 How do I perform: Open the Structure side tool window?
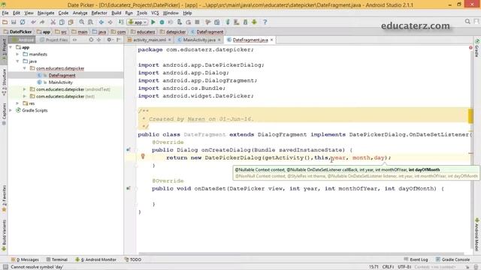pos(4,82)
